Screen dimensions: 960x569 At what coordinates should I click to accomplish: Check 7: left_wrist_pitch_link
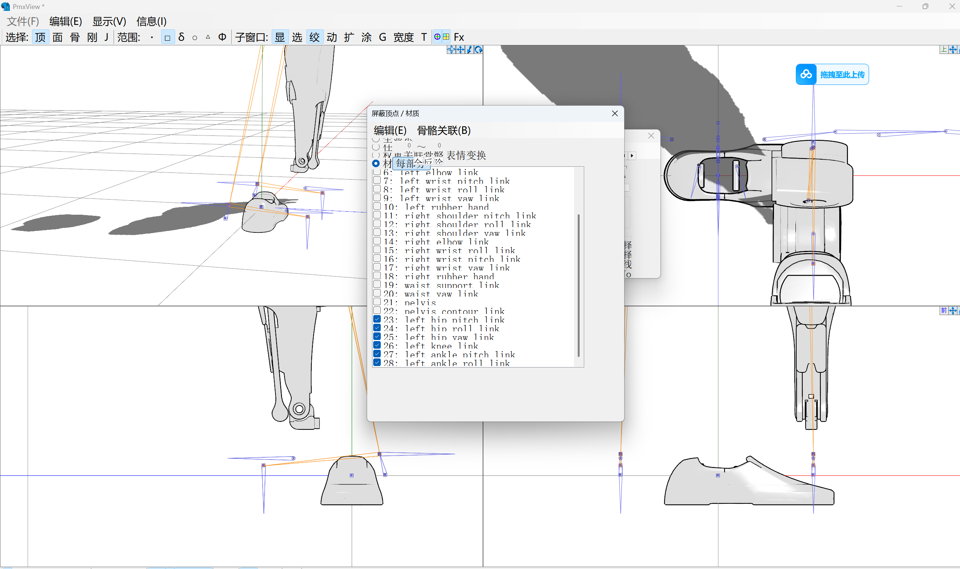point(377,180)
